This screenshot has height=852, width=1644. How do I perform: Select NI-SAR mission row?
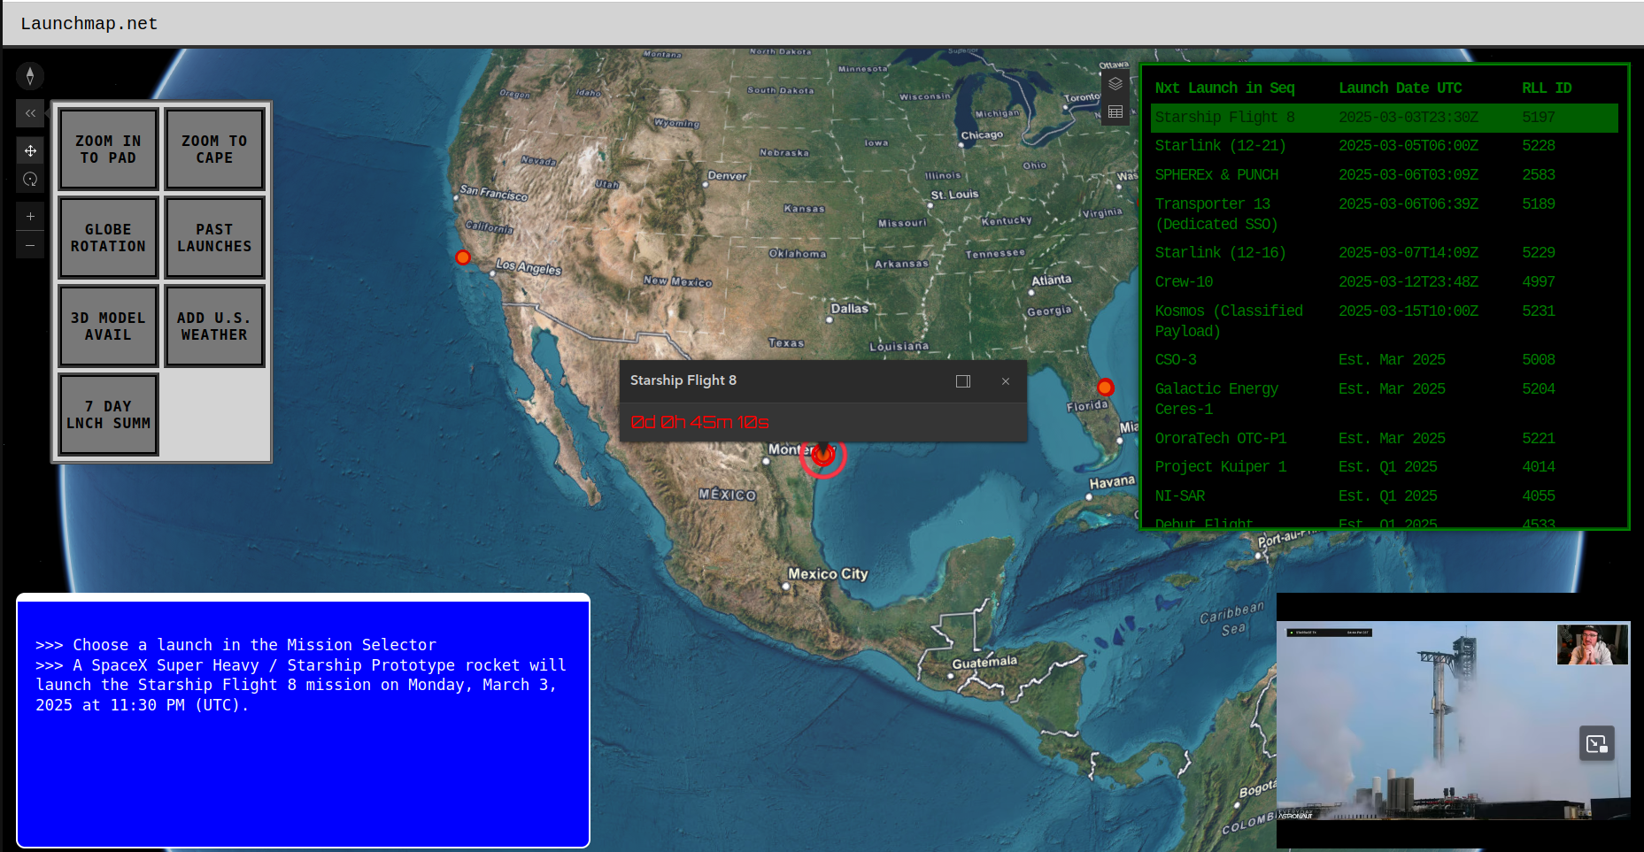pos(1384,496)
